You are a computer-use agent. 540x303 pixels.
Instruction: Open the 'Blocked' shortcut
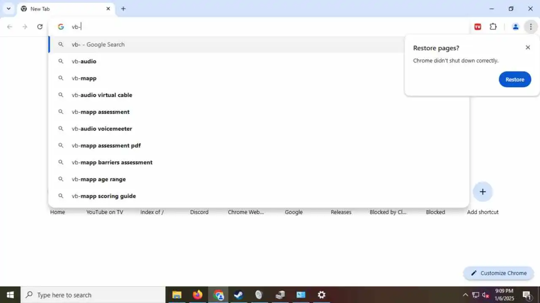click(435, 212)
